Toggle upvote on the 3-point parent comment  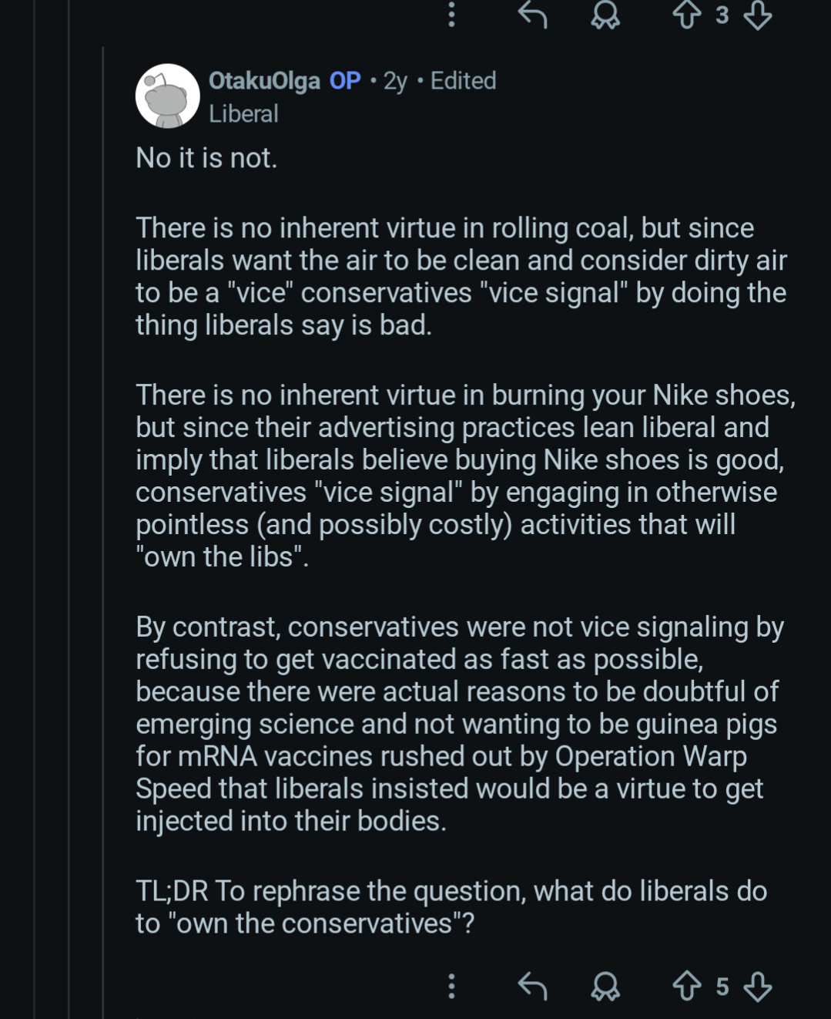(687, 15)
